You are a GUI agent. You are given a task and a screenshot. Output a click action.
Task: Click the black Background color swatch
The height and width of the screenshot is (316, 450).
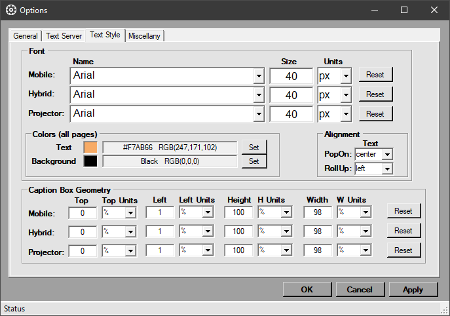pos(90,161)
